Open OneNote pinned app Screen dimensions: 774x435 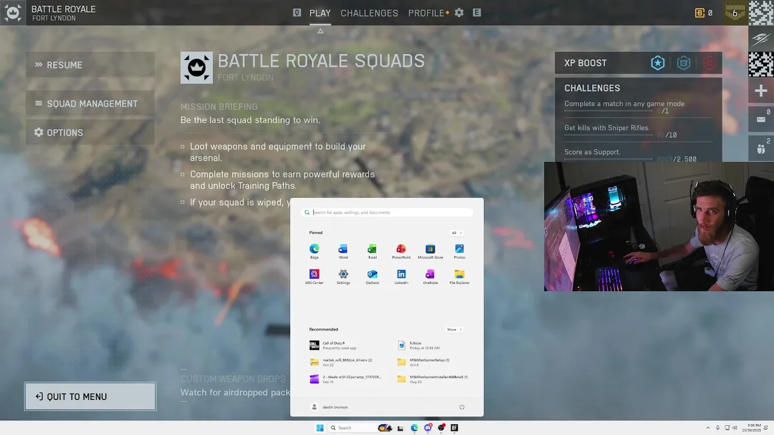[431, 277]
